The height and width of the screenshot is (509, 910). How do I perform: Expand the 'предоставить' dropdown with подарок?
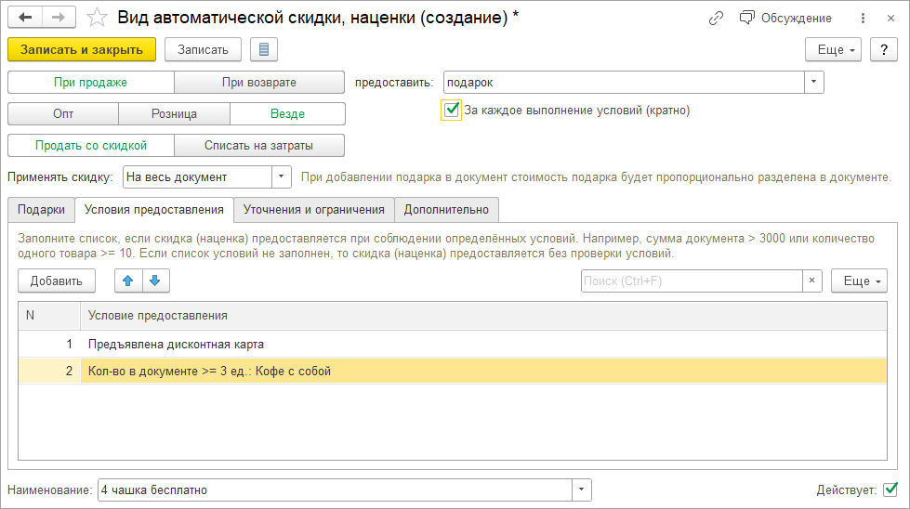point(814,82)
